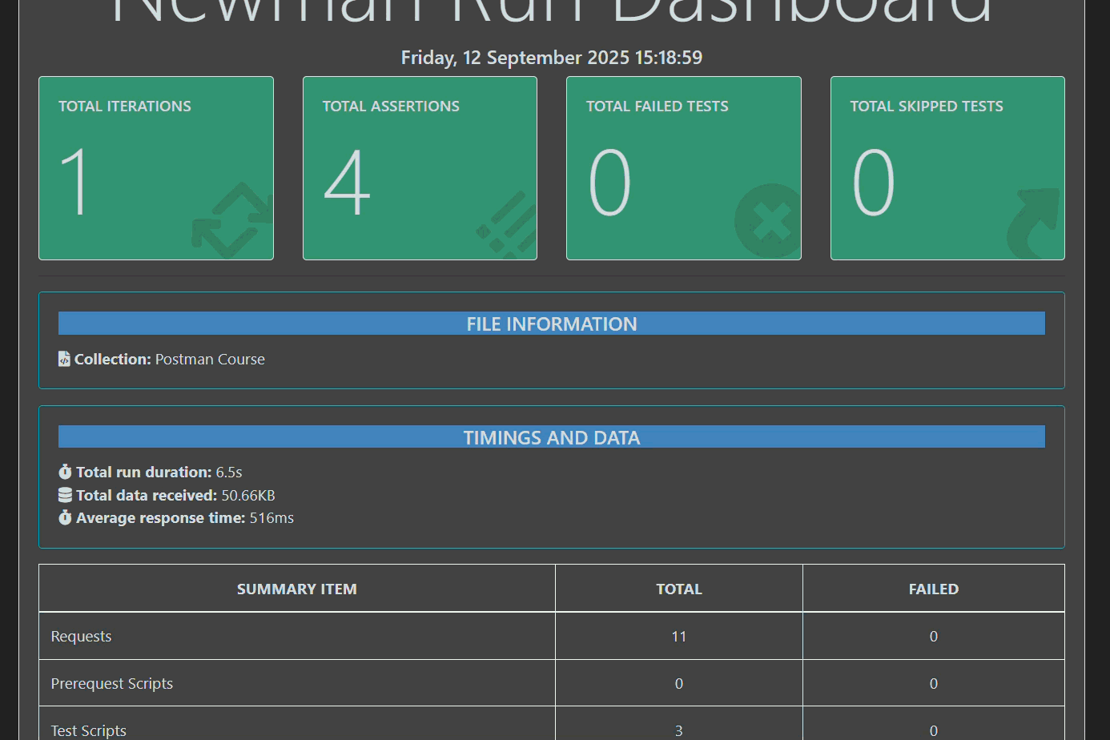Select the FAILED column header
The image size is (1110, 740).
pos(933,589)
